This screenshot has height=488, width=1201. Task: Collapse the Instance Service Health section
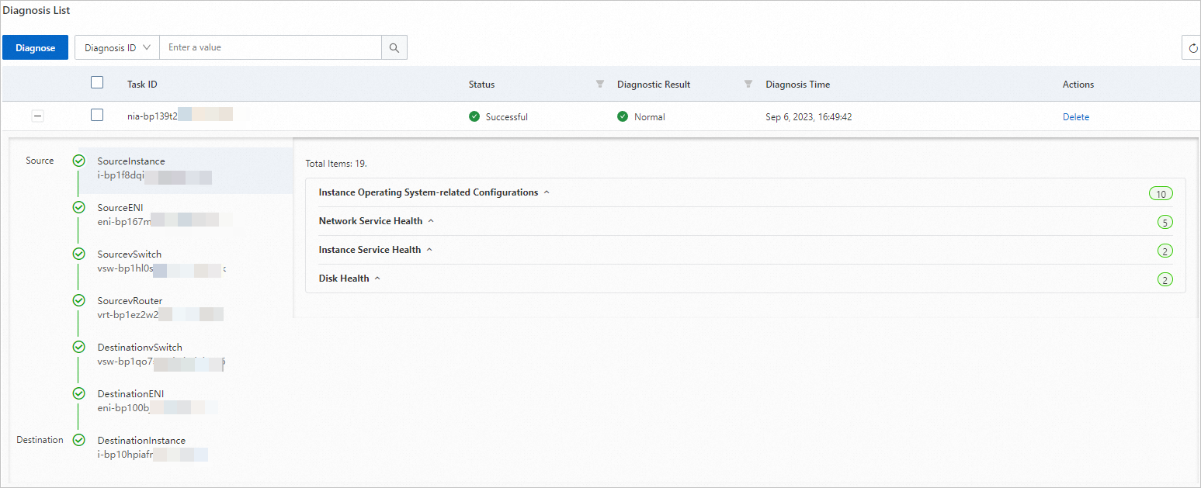click(x=429, y=250)
